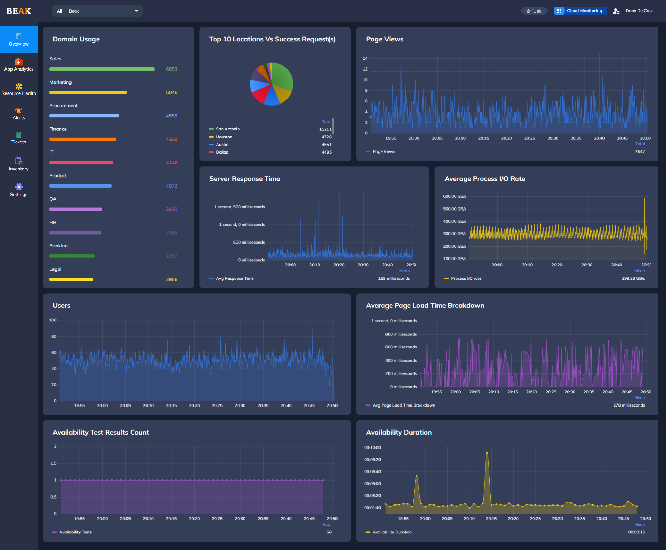Image resolution: width=666 pixels, height=550 pixels.
Task: Click the 159 milliseconds mean value
Action: click(394, 278)
